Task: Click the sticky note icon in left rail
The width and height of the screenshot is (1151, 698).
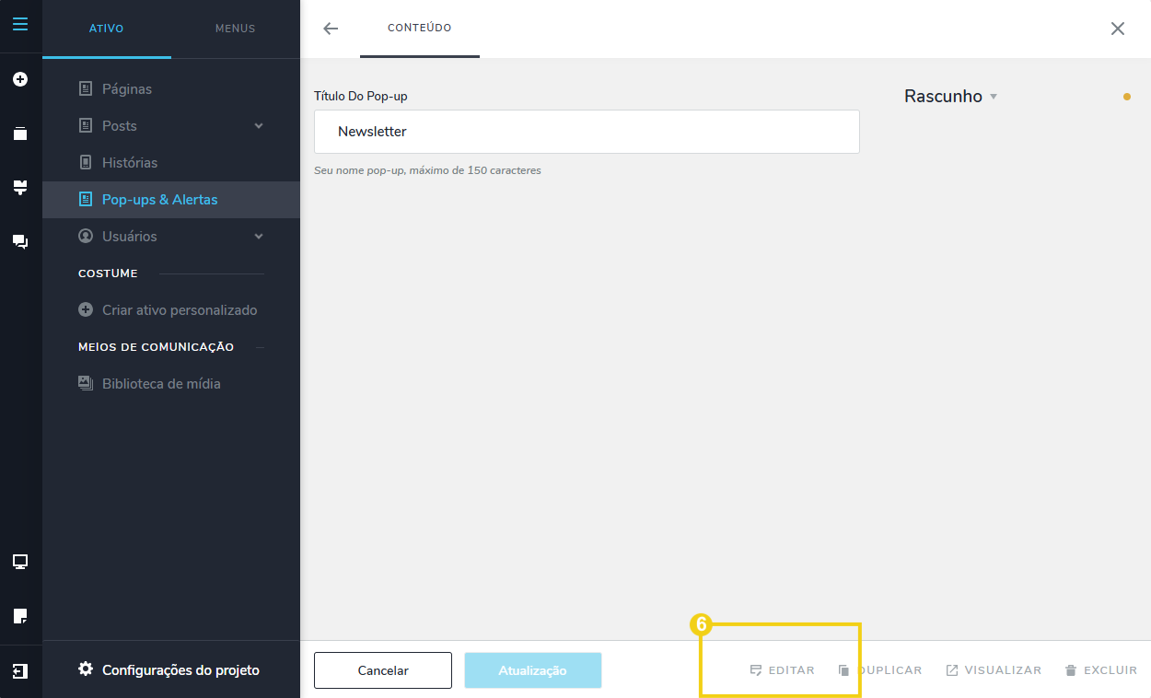Action: (x=20, y=615)
